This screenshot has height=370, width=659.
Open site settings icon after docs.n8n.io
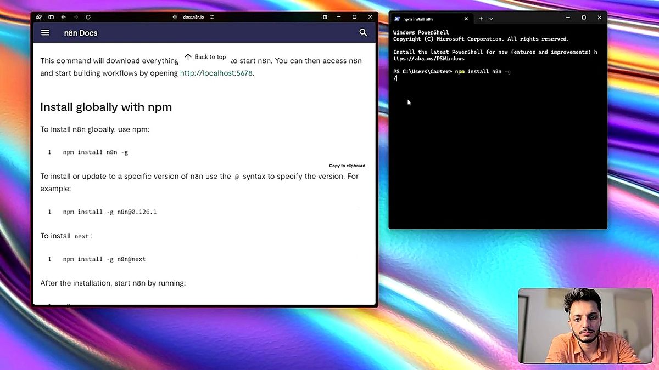click(212, 17)
